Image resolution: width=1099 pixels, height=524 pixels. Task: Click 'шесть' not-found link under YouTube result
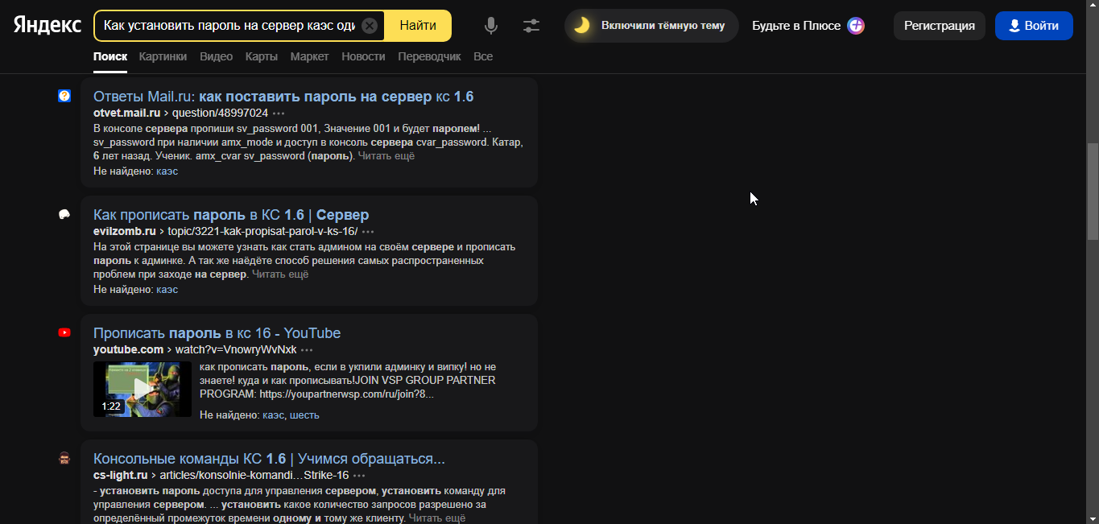tap(304, 415)
